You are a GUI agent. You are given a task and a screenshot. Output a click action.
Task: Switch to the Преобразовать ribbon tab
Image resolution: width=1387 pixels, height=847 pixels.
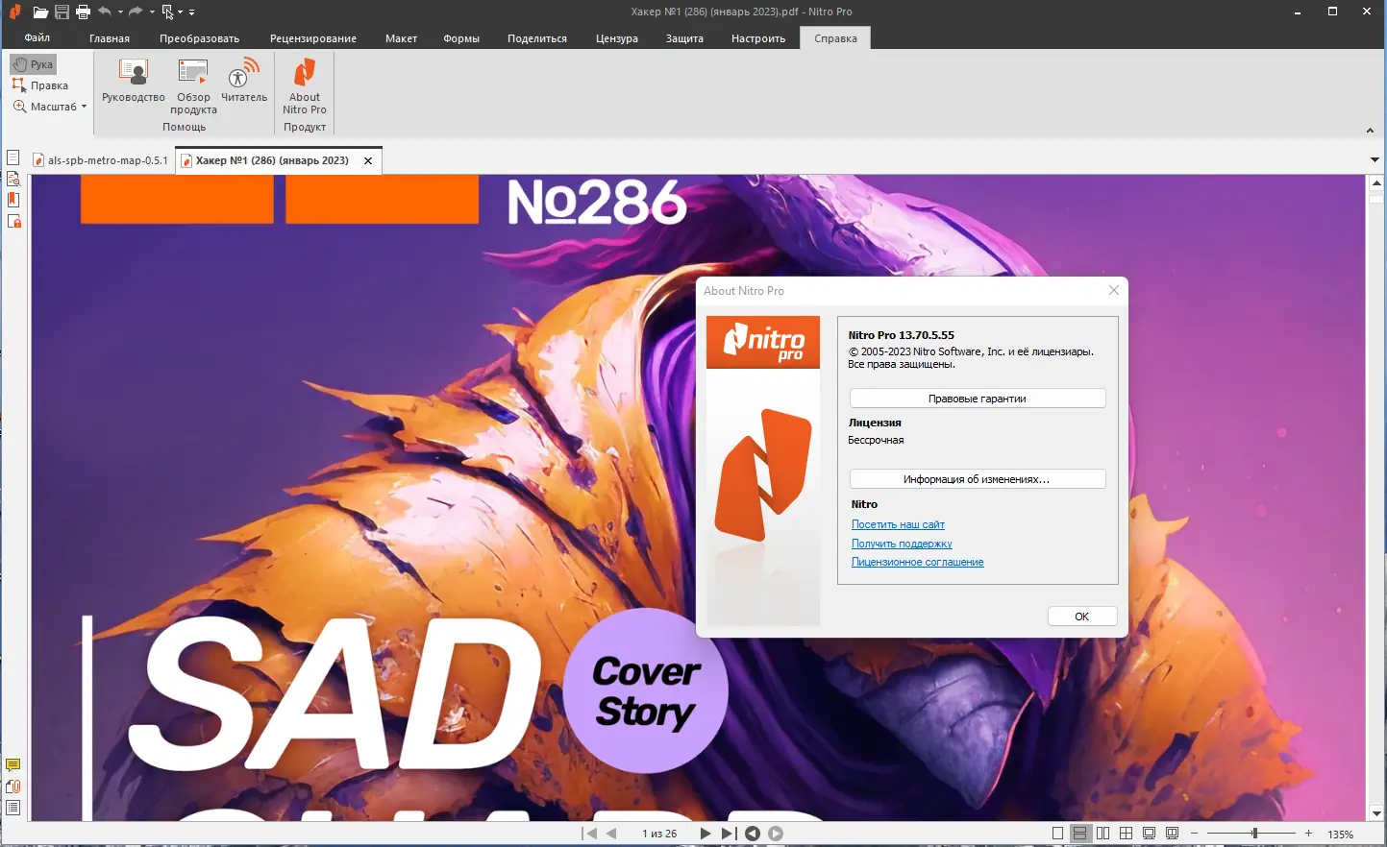click(x=200, y=38)
